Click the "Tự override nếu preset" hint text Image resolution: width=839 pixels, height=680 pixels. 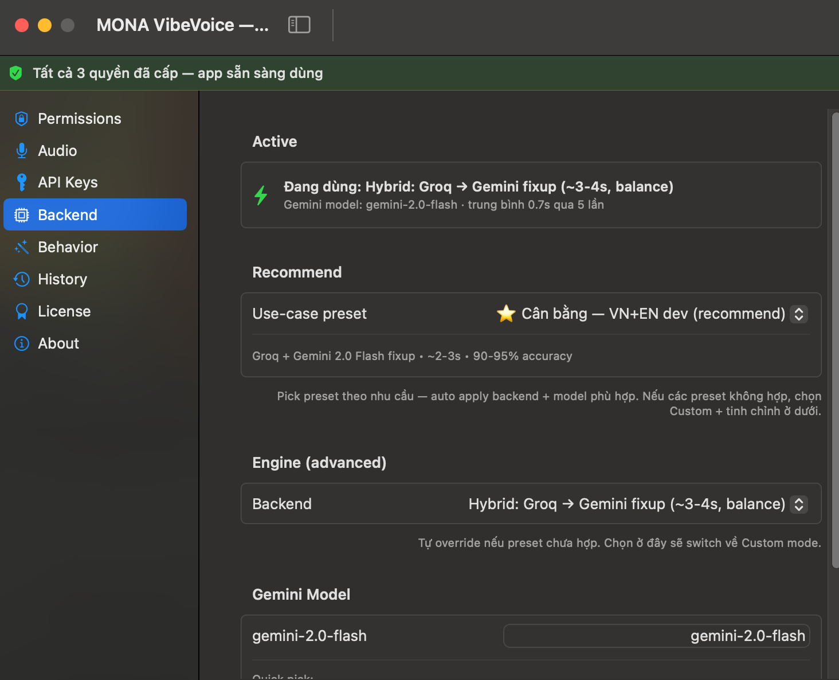coord(620,543)
